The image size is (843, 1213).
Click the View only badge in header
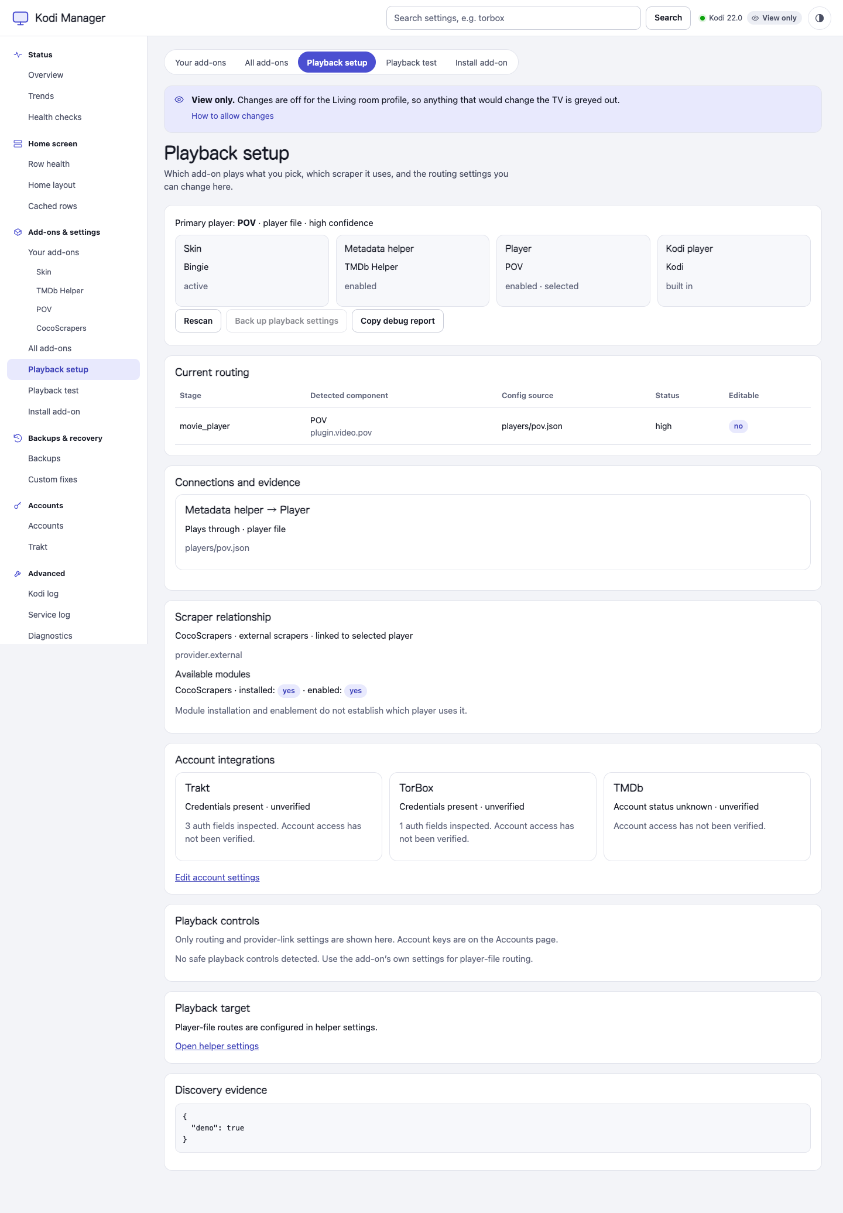(x=774, y=18)
